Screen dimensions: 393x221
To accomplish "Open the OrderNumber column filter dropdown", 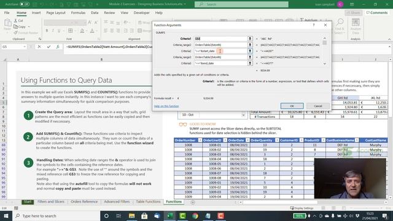I will [x=200, y=140].
